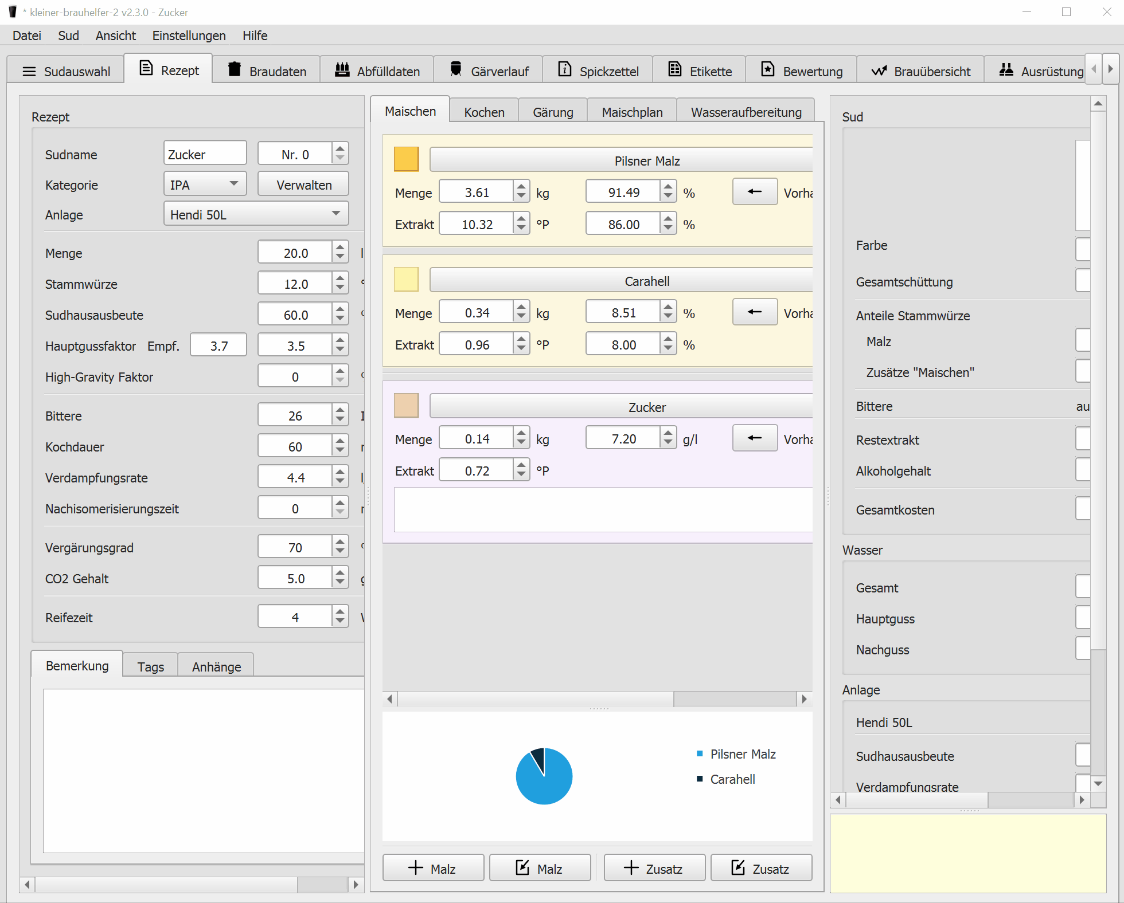Open the Anlage Hendi 50L dropdown
This screenshot has height=903, width=1124.
256,214
